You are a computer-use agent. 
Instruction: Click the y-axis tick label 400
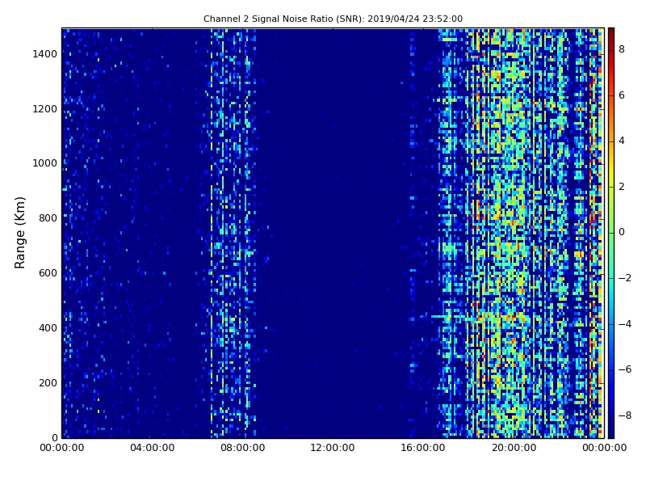[48, 328]
